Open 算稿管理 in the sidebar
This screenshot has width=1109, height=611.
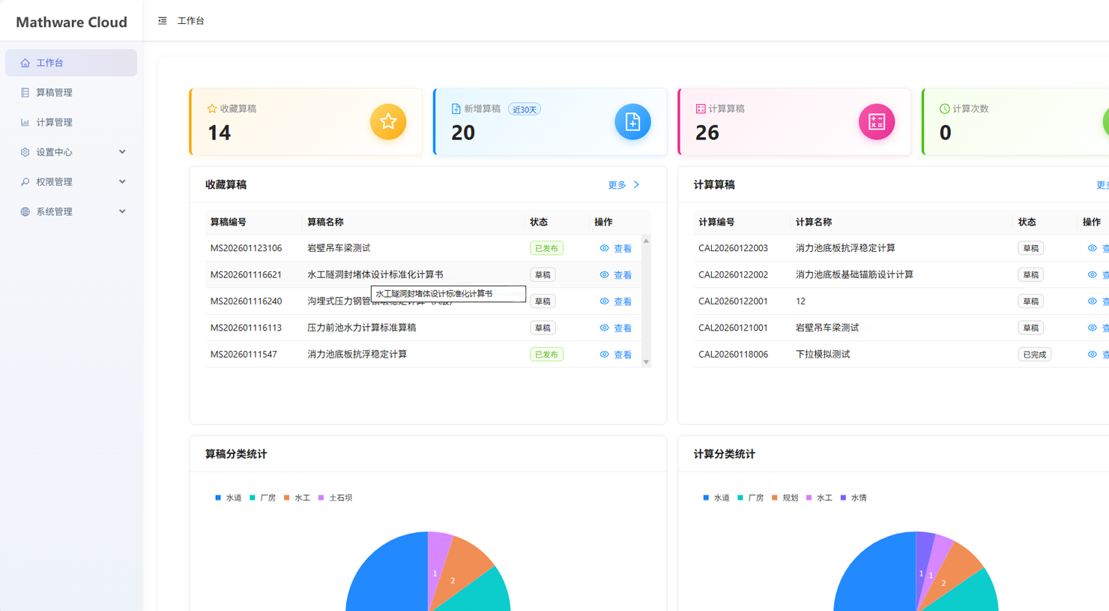click(x=54, y=93)
